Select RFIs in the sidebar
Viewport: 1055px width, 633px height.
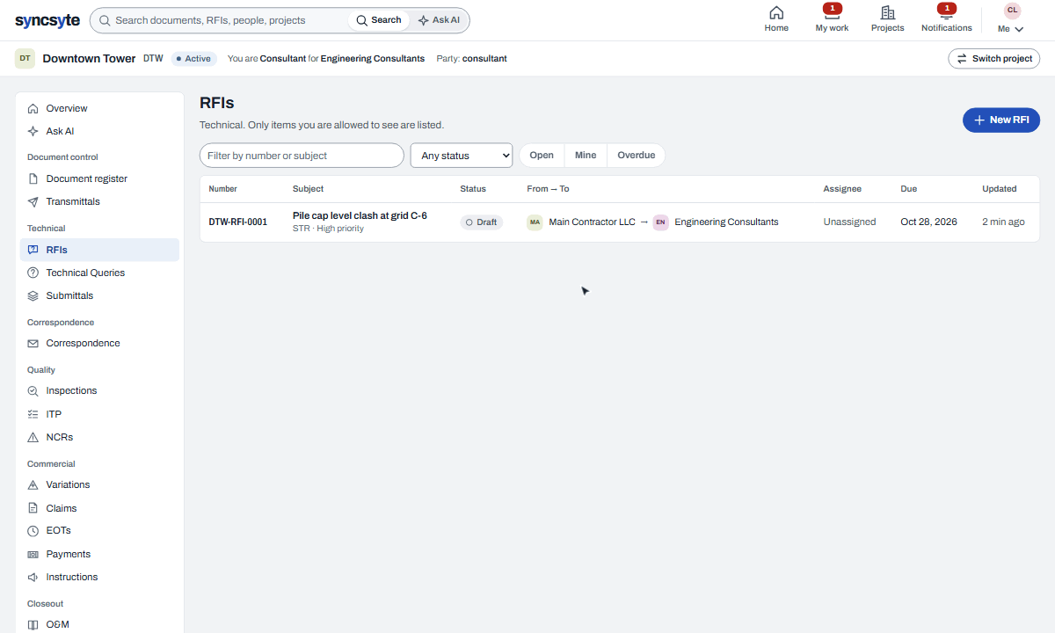pos(99,250)
